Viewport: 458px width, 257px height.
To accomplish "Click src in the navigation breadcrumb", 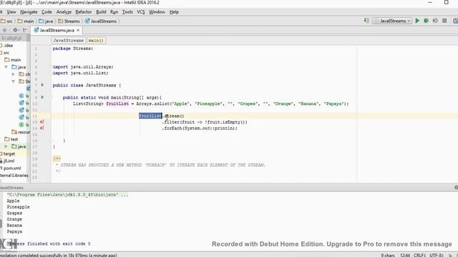I will [x=7, y=21].
